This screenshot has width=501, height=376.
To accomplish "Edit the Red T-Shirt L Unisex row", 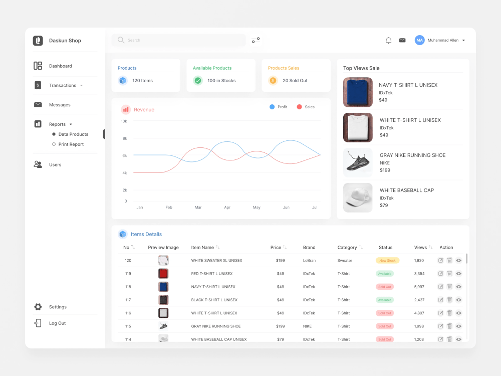I will 440,274.
